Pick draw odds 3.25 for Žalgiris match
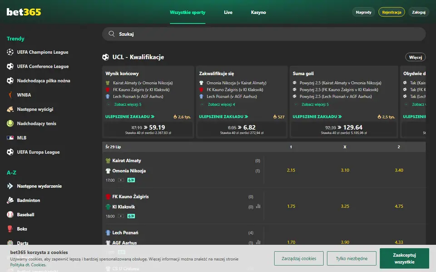The image size is (436, 272). [x=345, y=206]
